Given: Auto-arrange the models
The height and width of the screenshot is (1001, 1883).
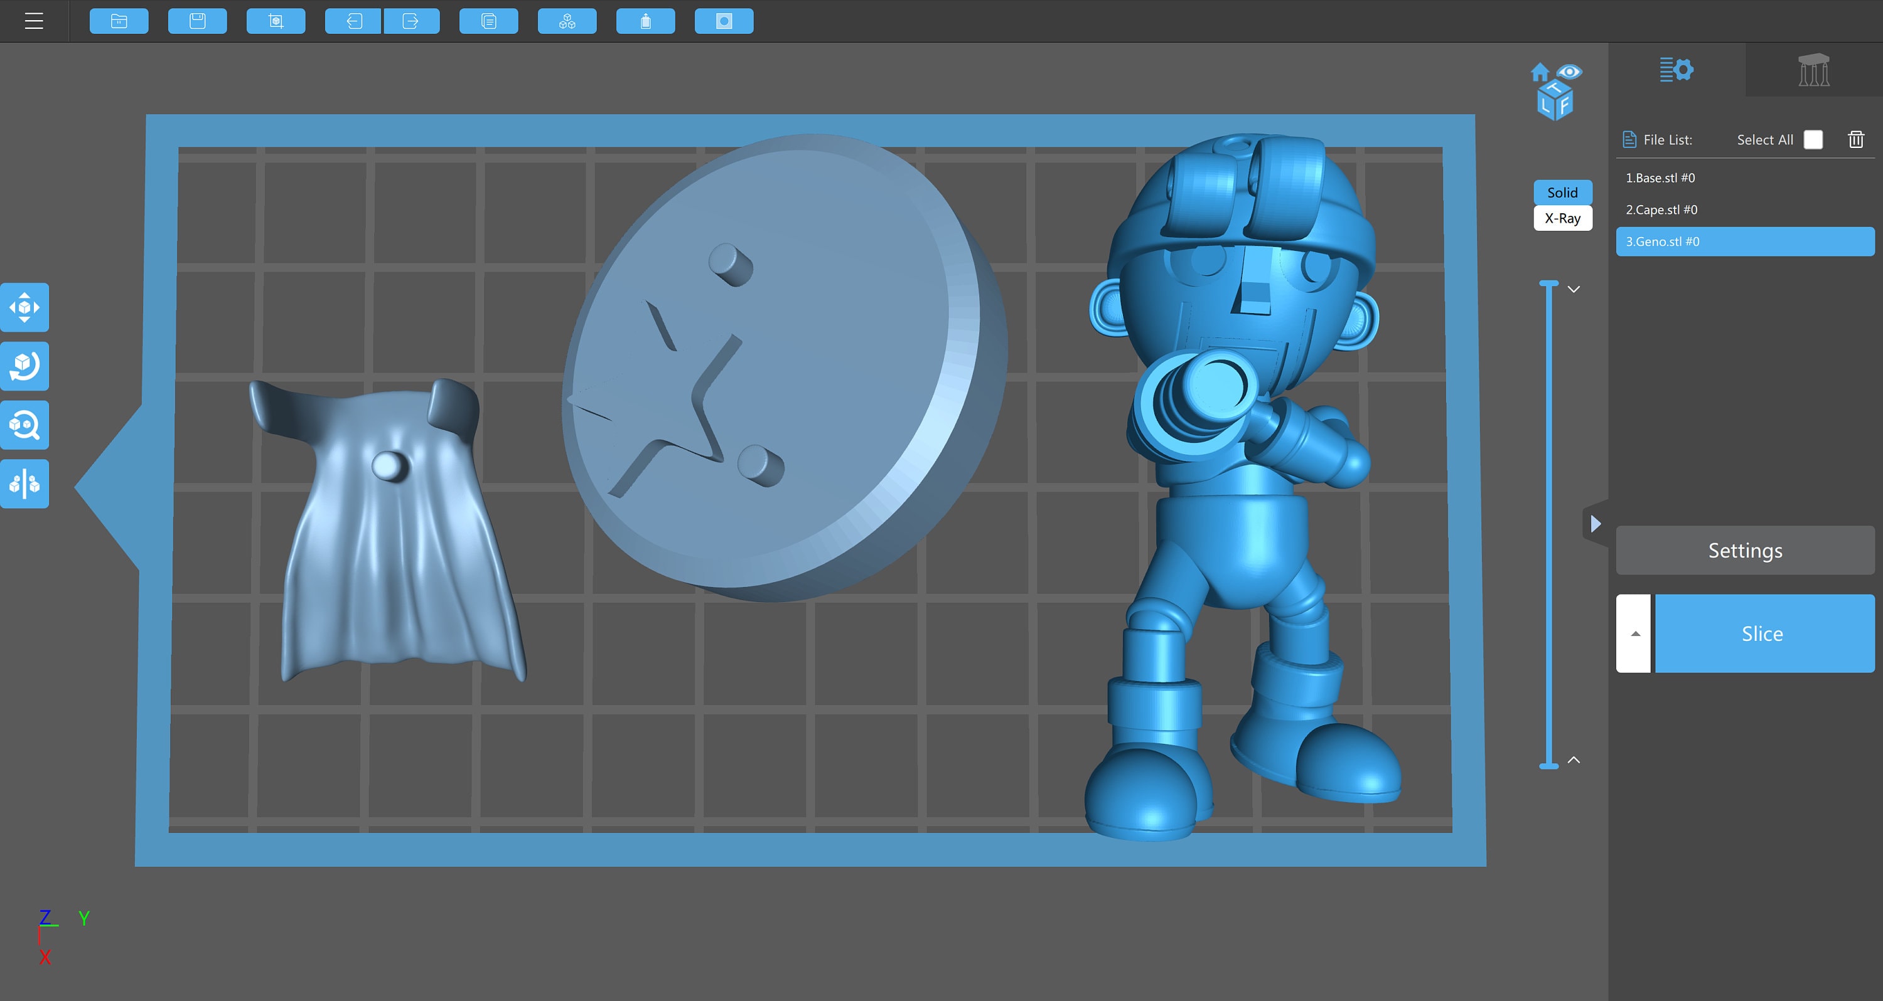Looking at the screenshot, I should [x=567, y=21].
